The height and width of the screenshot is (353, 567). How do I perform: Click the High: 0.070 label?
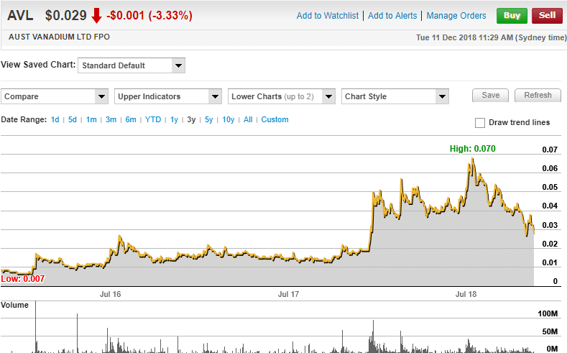pos(472,149)
